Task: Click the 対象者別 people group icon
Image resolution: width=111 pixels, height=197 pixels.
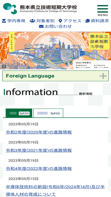Action: coord(32,21)
